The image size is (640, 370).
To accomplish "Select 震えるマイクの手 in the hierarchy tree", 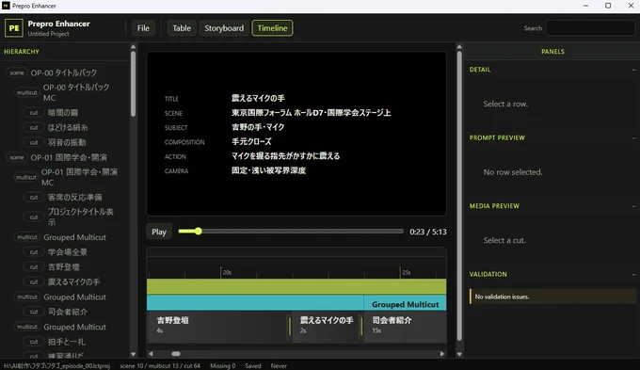I will click(73, 282).
